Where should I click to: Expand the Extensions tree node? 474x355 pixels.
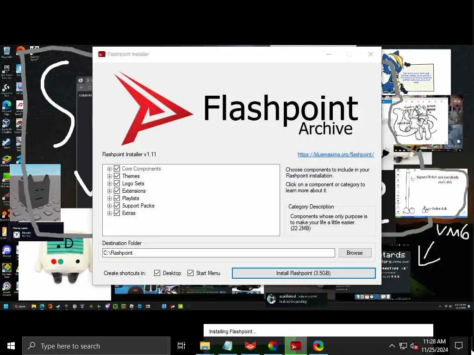tap(109, 191)
